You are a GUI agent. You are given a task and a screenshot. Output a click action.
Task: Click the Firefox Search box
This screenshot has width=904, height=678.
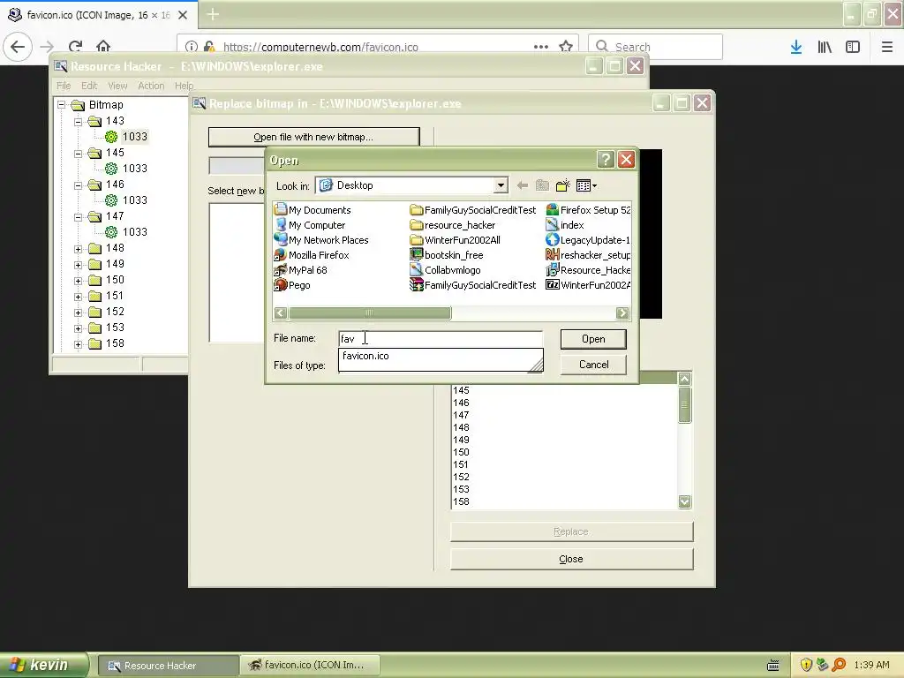pyautogui.click(x=656, y=47)
